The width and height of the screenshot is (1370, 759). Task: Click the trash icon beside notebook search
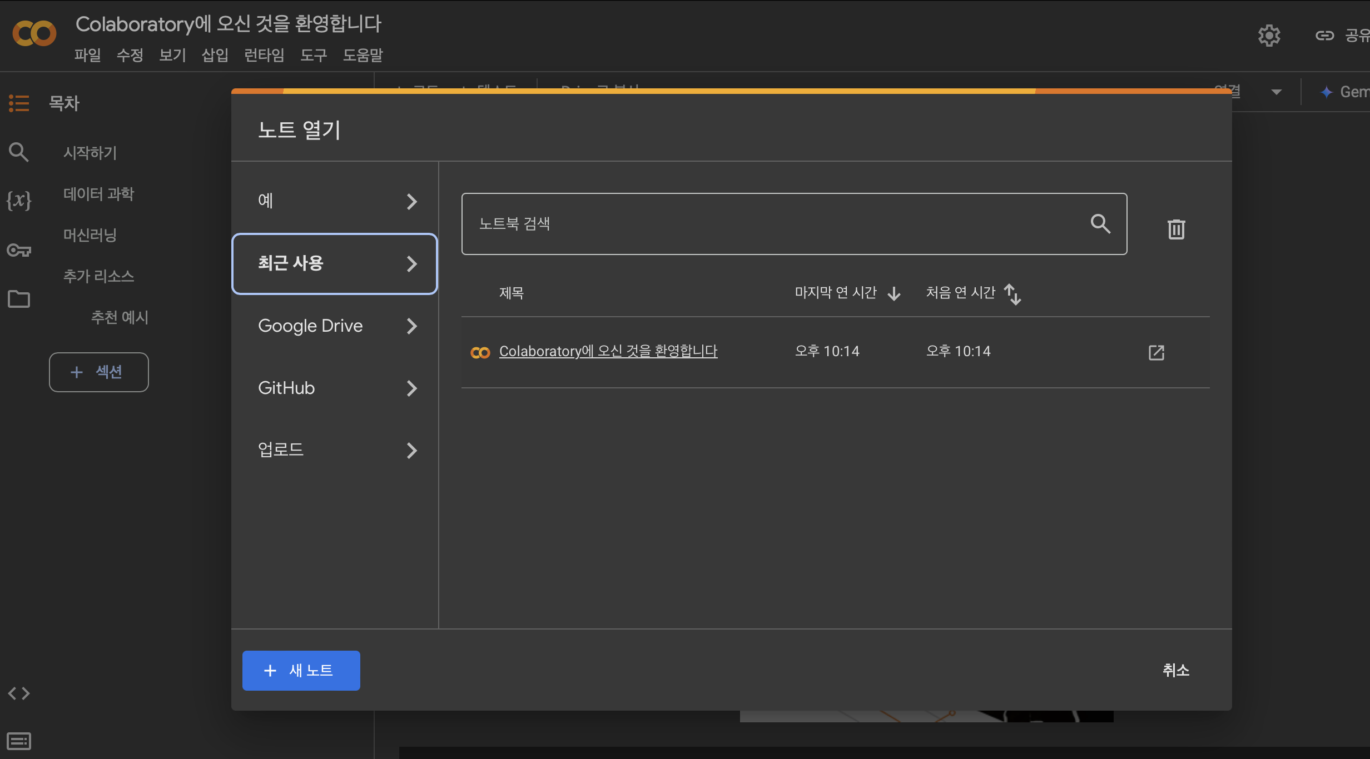coord(1176,229)
